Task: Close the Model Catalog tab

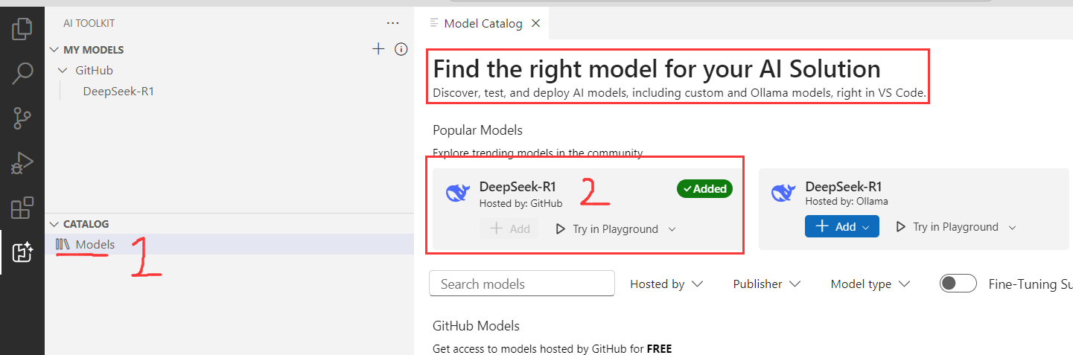Action: point(535,24)
